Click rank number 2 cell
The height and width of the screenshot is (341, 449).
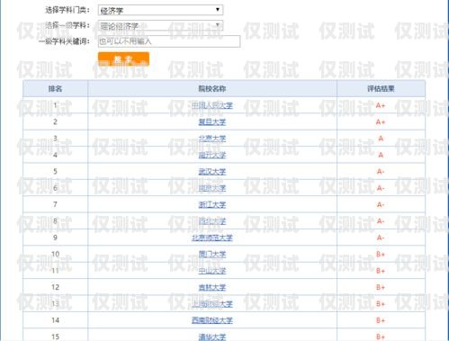pos(55,121)
